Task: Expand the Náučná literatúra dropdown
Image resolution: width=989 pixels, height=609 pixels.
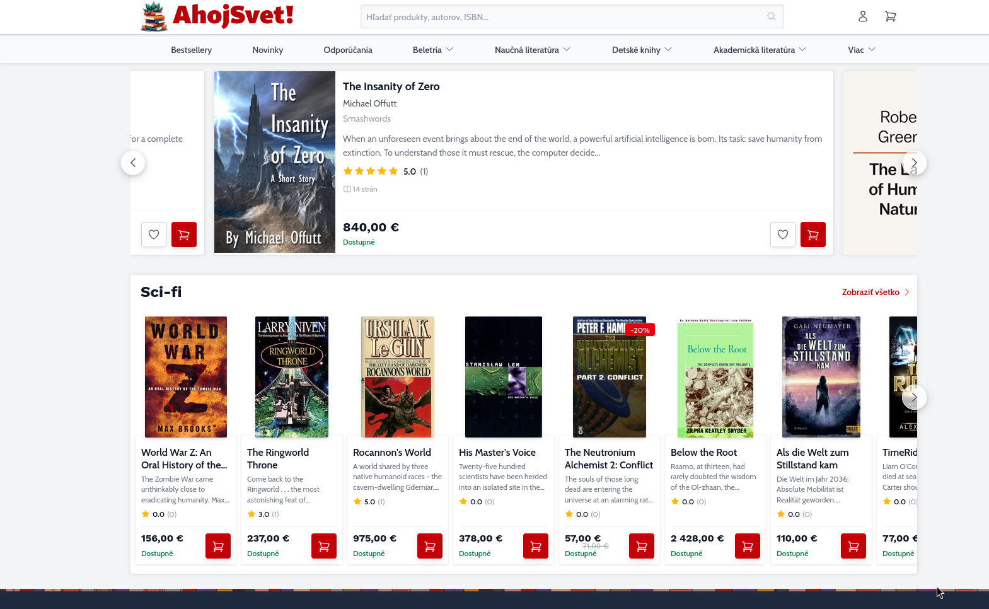Action: (532, 50)
